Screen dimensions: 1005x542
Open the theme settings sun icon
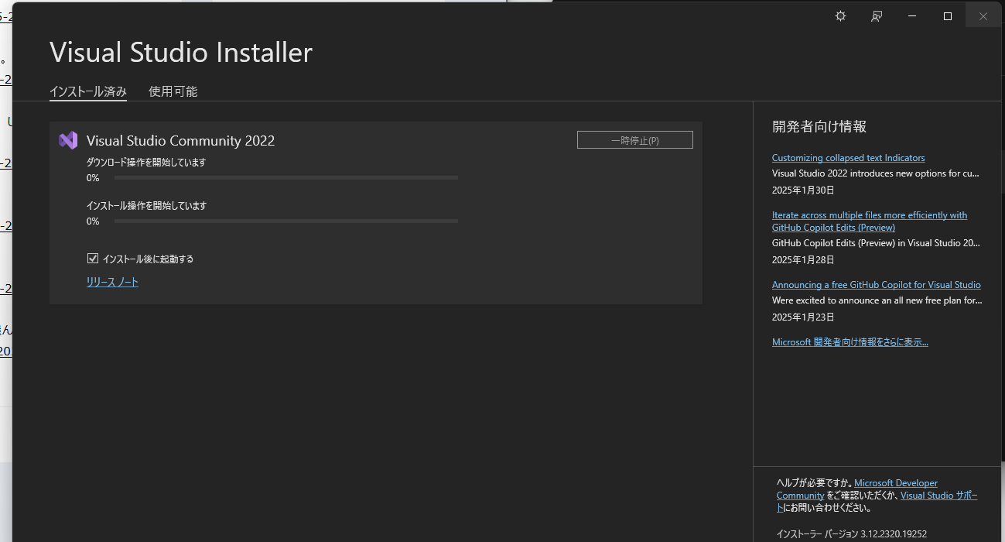(x=840, y=16)
